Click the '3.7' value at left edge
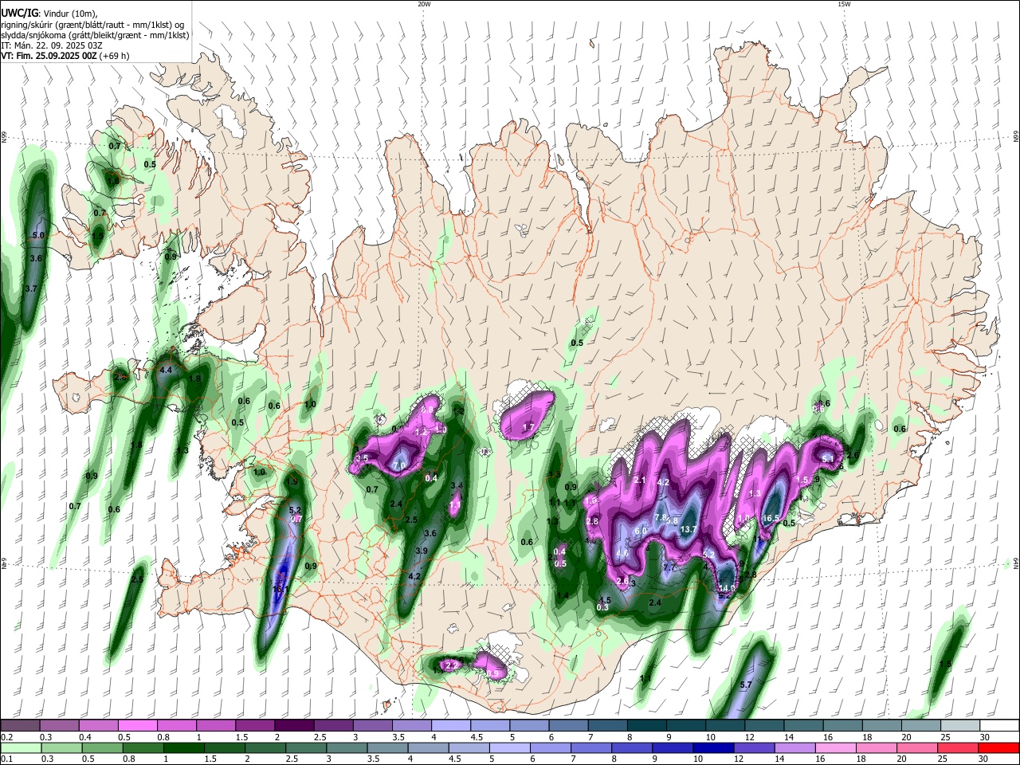The image size is (1020, 765). (31, 288)
